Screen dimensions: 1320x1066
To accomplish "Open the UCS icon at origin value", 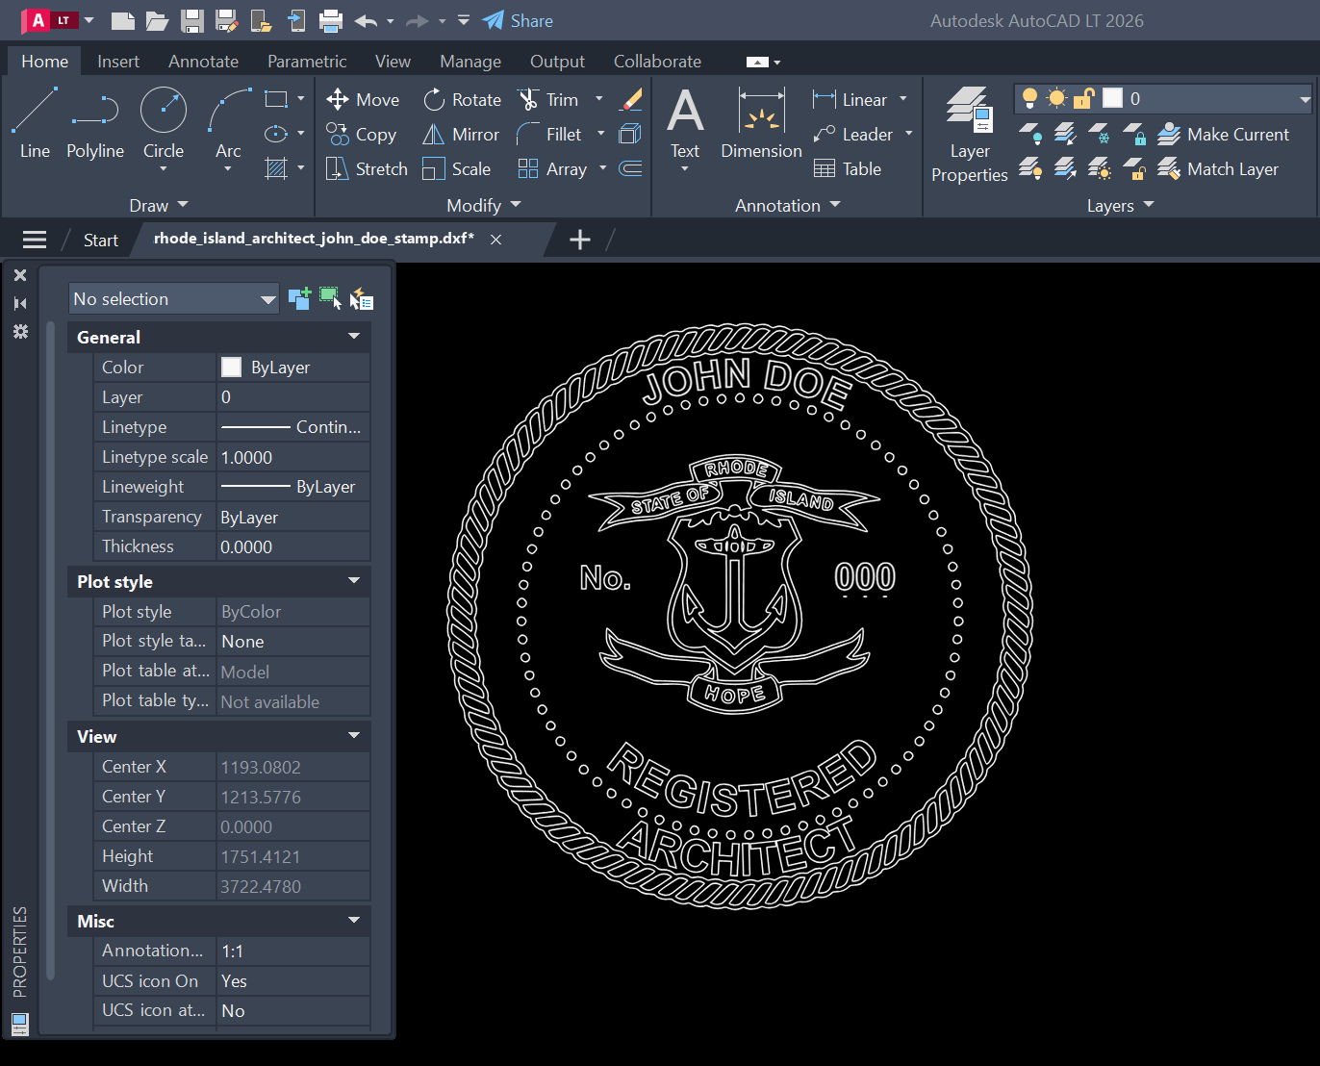I will (x=292, y=1010).
